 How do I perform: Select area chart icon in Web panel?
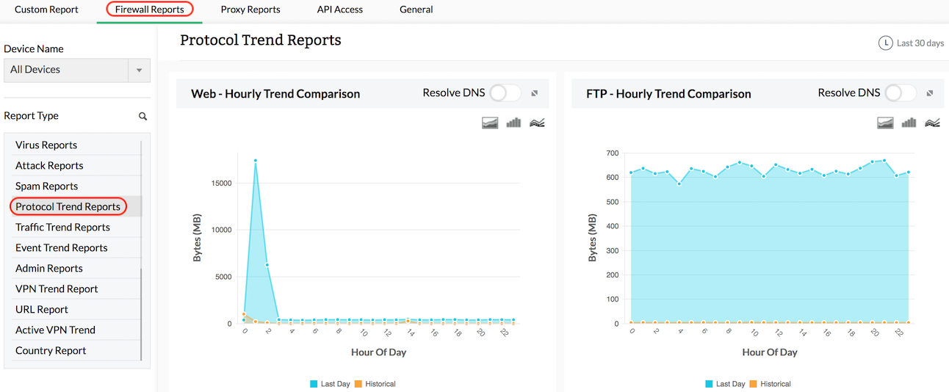pos(490,123)
